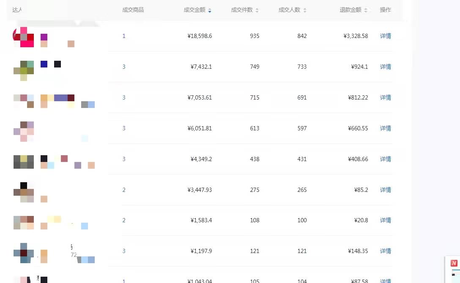Viewport: 460px width, 283px height.
Task: Click the 操作 column header
Action: coord(386,10)
